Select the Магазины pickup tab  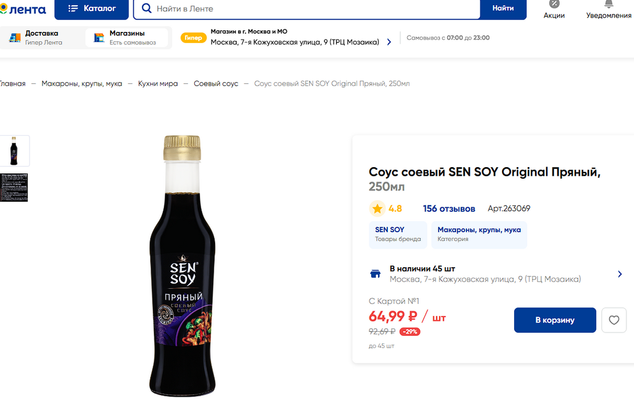[x=127, y=38]
